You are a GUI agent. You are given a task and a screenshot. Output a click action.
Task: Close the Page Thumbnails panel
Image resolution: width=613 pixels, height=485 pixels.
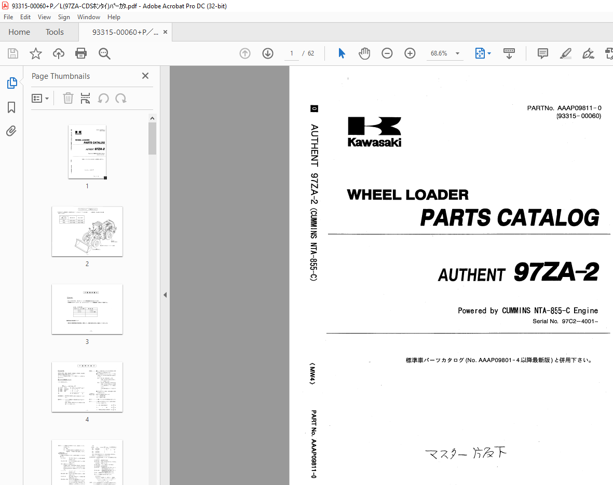tap(145, 76)
